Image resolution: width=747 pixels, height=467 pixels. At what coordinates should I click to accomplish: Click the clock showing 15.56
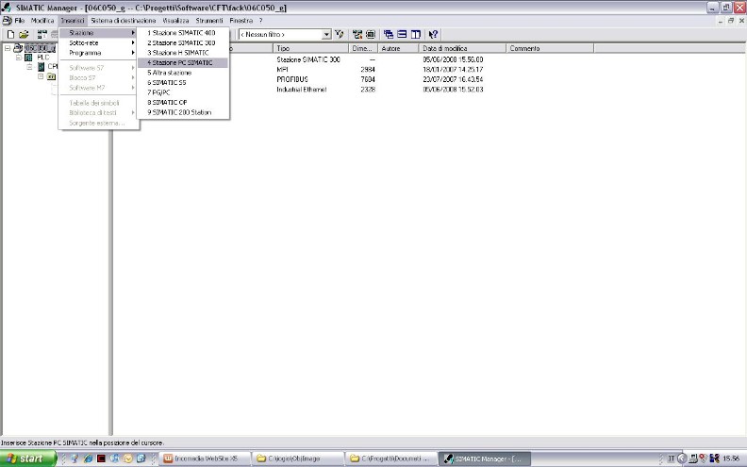pyautogui.click(x=731, y=459)
